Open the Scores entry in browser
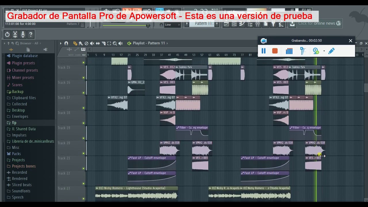 tap(17, 85)
